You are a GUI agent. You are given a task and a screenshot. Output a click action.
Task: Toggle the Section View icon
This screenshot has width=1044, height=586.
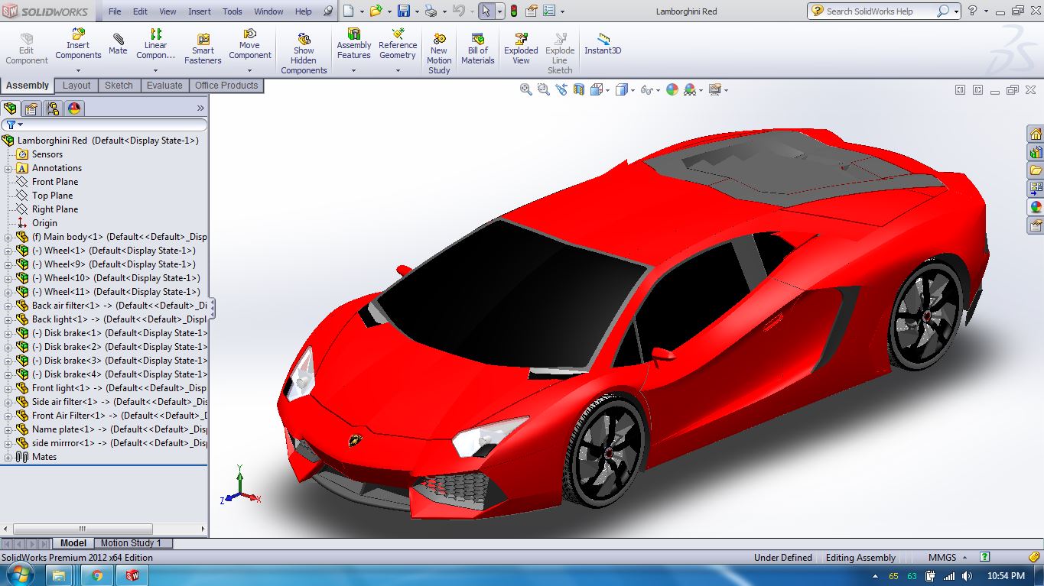(x=579, y=89)
